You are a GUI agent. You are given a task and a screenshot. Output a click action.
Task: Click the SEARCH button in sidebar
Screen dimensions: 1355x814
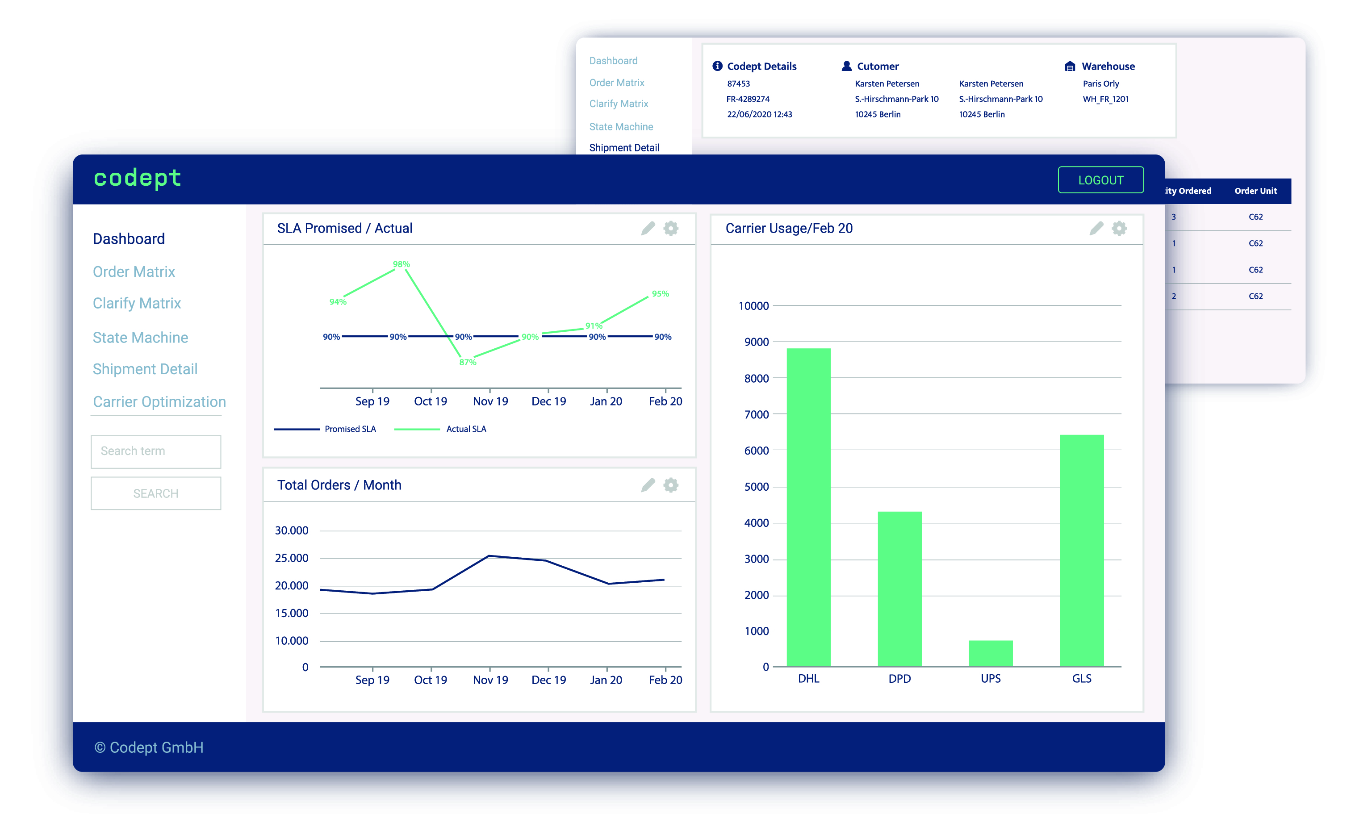[156, 493]
